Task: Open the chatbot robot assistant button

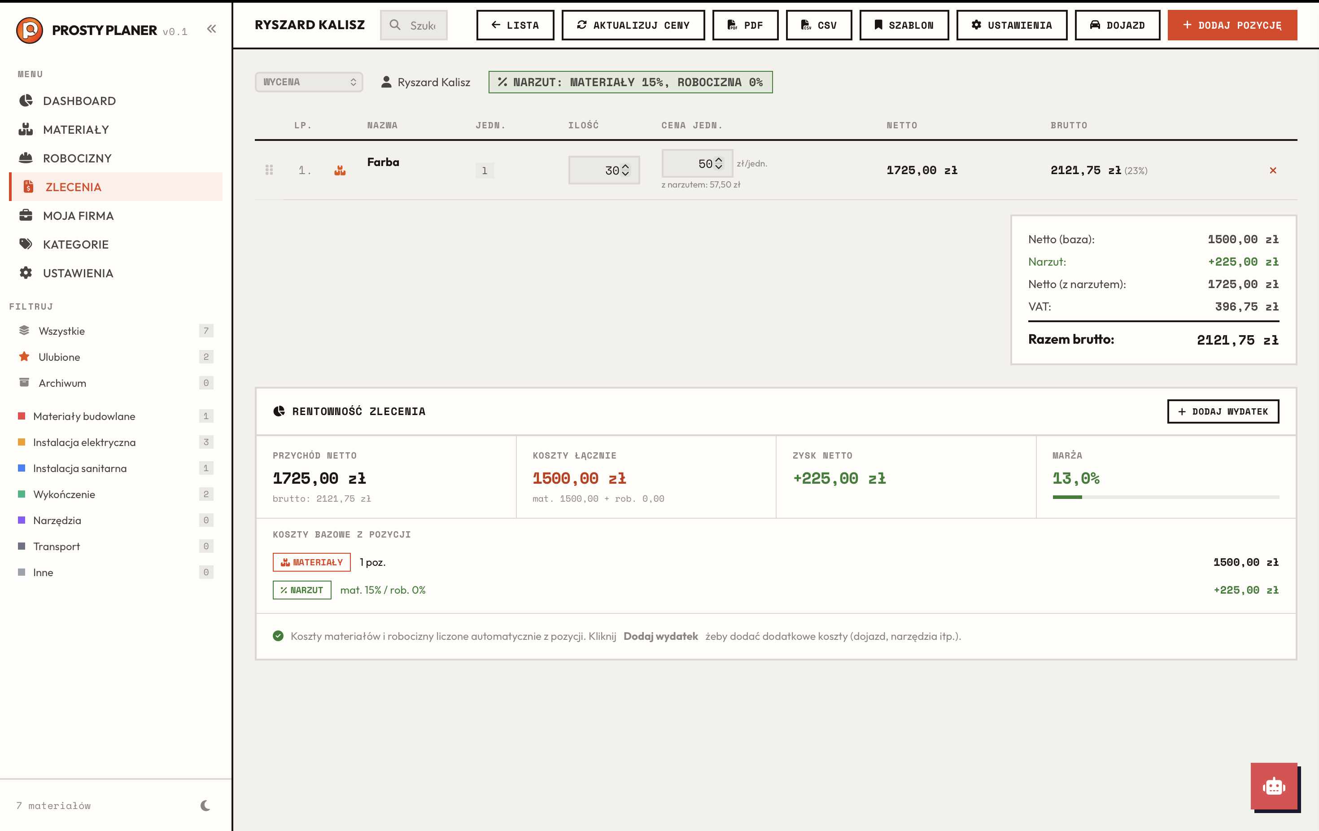Action: pyautogui.click(x=1274, y=787)
